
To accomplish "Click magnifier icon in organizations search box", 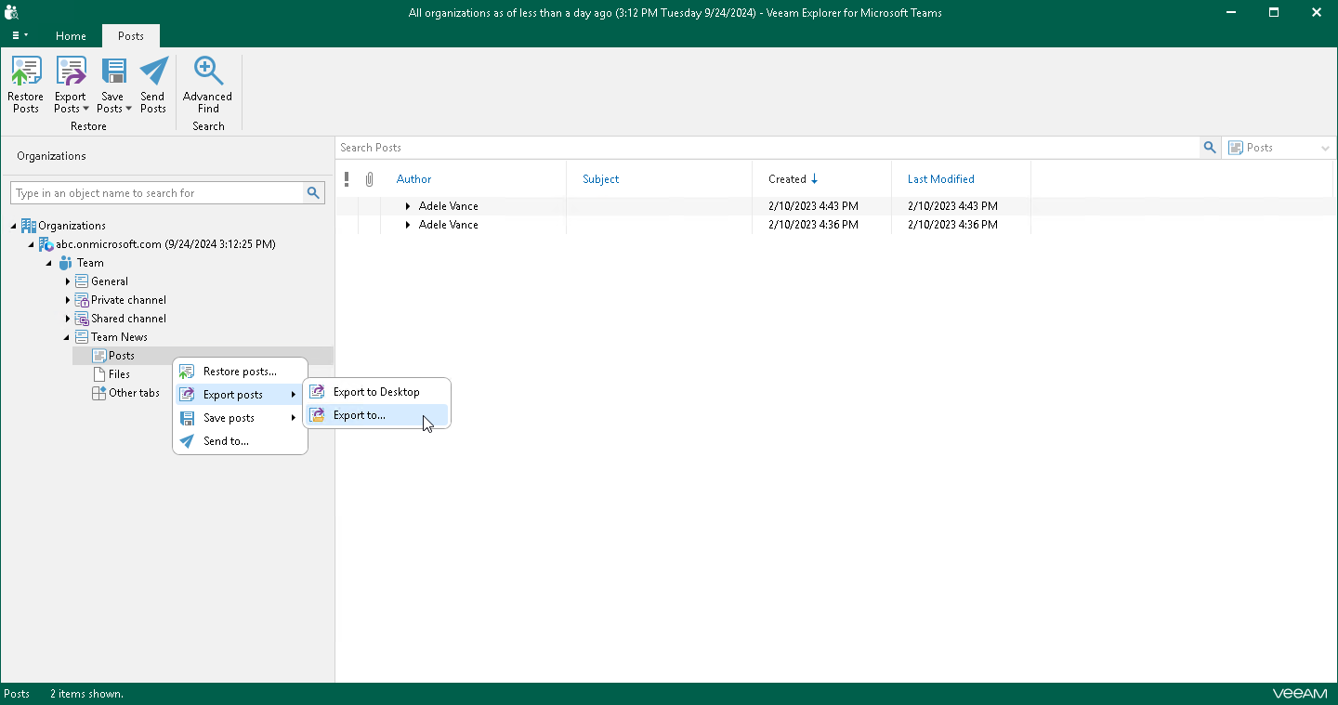I will 314,193.
